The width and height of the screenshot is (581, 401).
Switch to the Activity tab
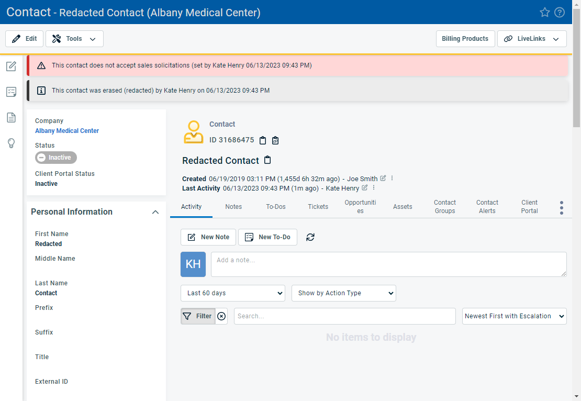coord(191,207)
